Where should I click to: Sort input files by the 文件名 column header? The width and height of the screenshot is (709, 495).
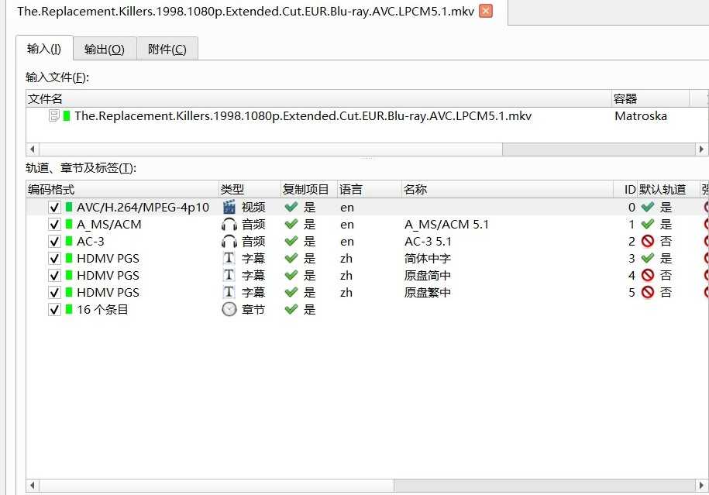(318, 98)
